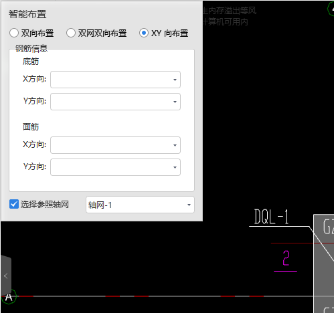Click the 钢筋信息 group label
This screenshot has width=334, height=313.
31,49
